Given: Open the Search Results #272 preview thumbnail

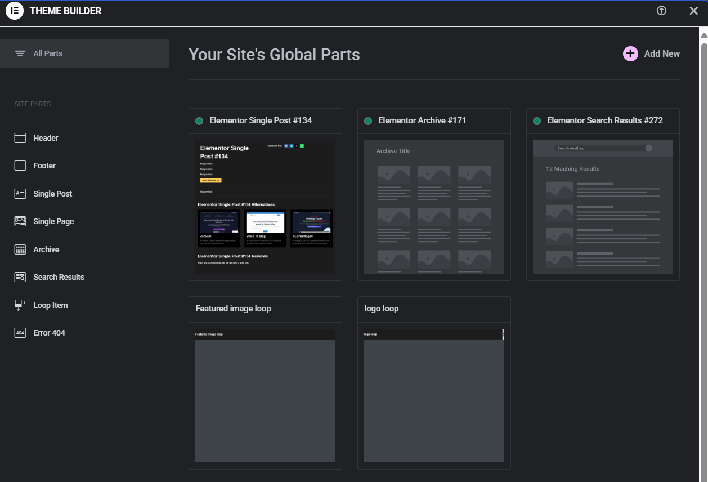Looking at the screenshot, I should coord(603,207).
